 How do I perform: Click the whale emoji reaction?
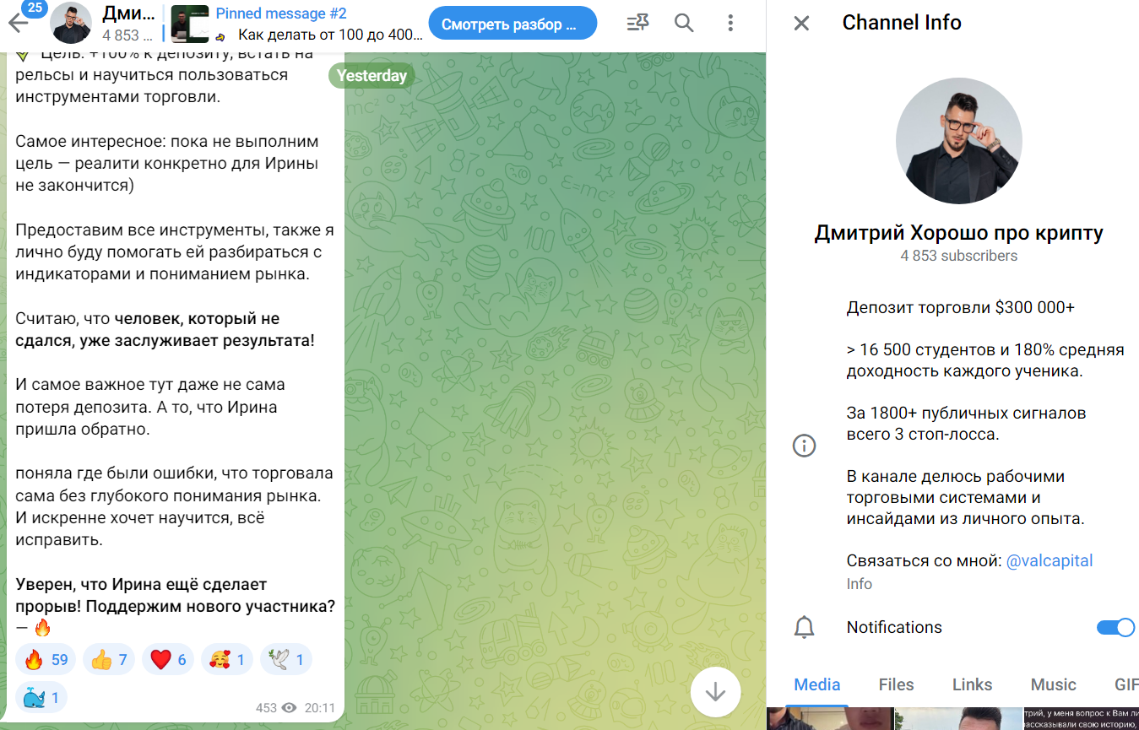41,697
